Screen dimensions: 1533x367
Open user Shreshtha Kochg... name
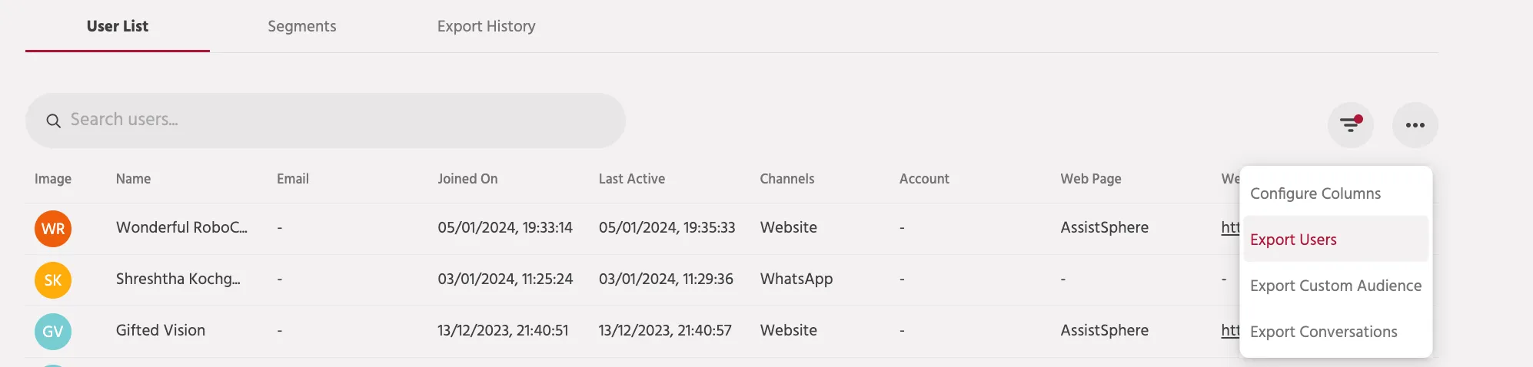click(x=178, y=279)
